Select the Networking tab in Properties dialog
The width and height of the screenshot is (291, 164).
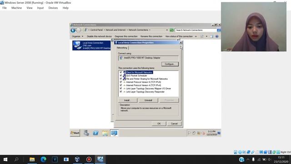122,48
